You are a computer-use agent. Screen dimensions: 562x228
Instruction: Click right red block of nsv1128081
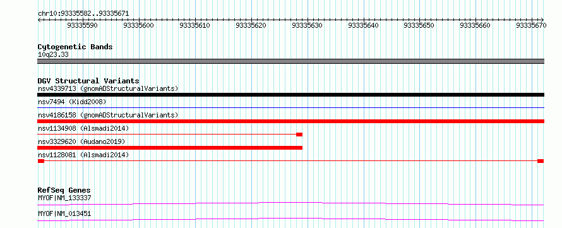pyautogui.click(x=541, y=161)
